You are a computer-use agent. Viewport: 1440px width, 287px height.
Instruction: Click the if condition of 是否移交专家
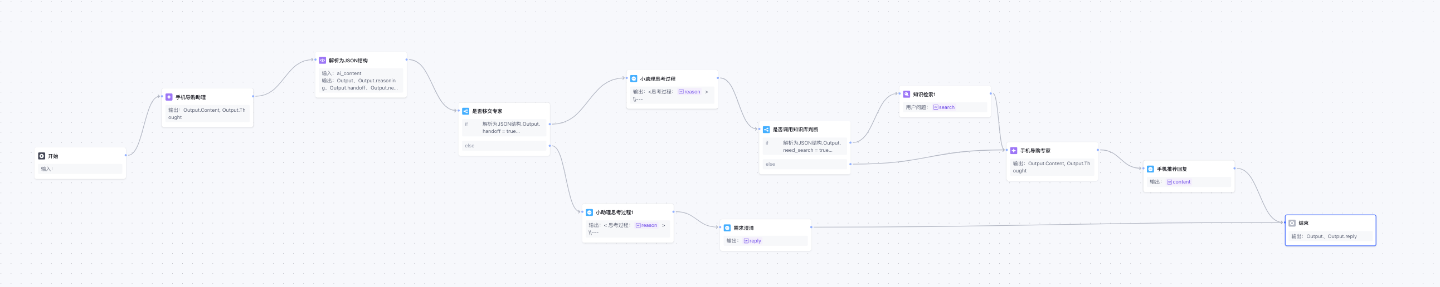(x=504, y=128)
